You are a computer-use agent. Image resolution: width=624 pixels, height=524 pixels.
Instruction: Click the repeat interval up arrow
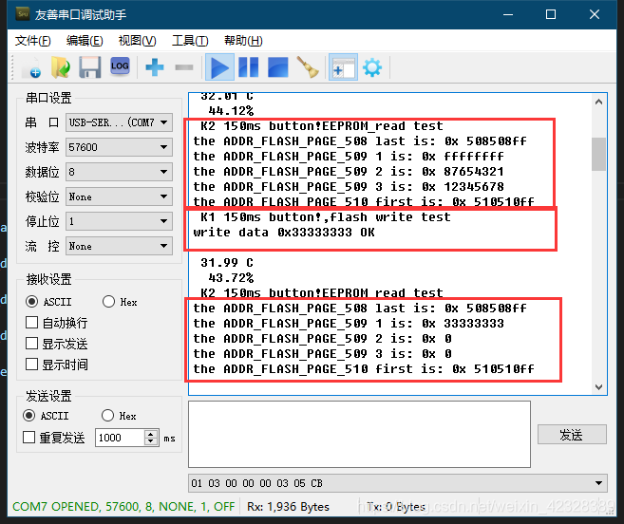point(151,434)
